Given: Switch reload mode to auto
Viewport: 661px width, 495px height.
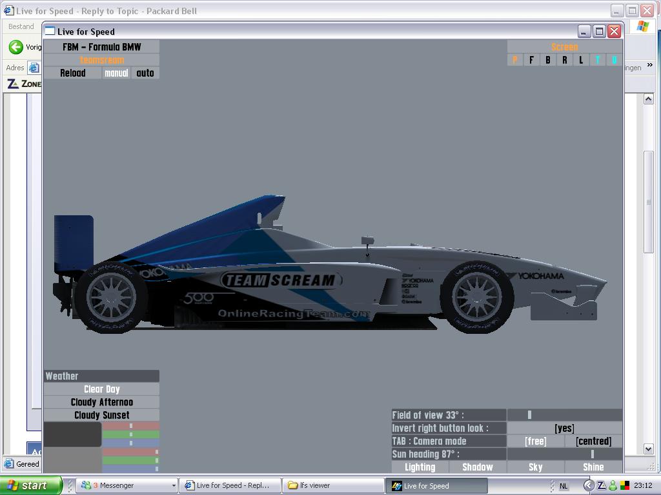Looking at the screenshot, I should (145, 73).
